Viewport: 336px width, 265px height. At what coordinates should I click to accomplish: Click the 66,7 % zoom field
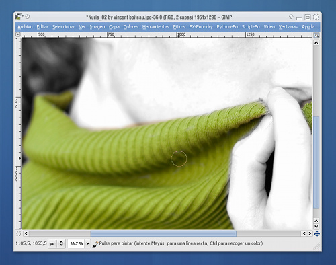click(76, 243)
